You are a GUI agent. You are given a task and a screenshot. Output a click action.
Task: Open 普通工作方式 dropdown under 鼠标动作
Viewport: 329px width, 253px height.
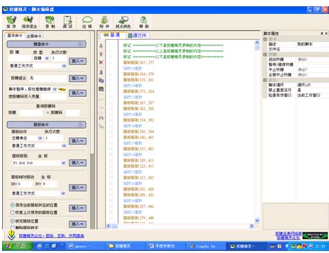(x=64, y=146)
